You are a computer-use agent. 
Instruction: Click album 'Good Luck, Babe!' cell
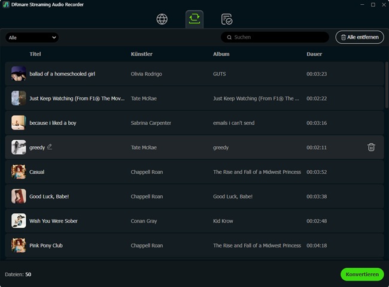(233, 197)
